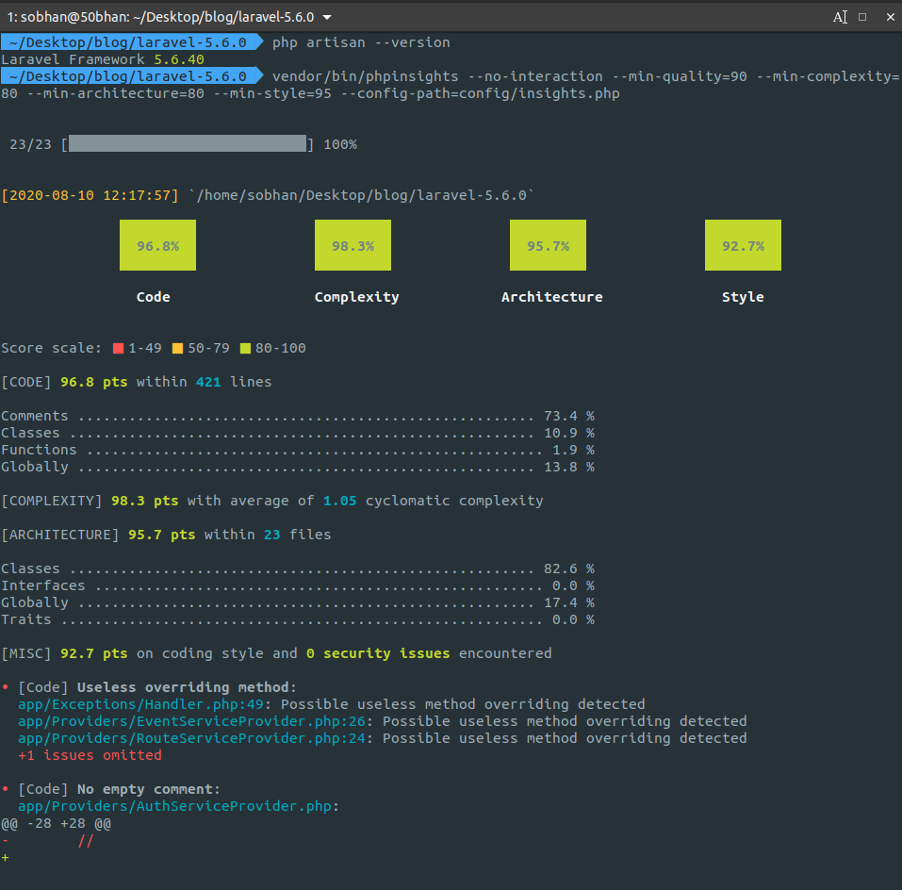Click the 92.7% Style score badge
This screenshot has width=902, height=890.
pyautogui.click(x=742, y=245)
